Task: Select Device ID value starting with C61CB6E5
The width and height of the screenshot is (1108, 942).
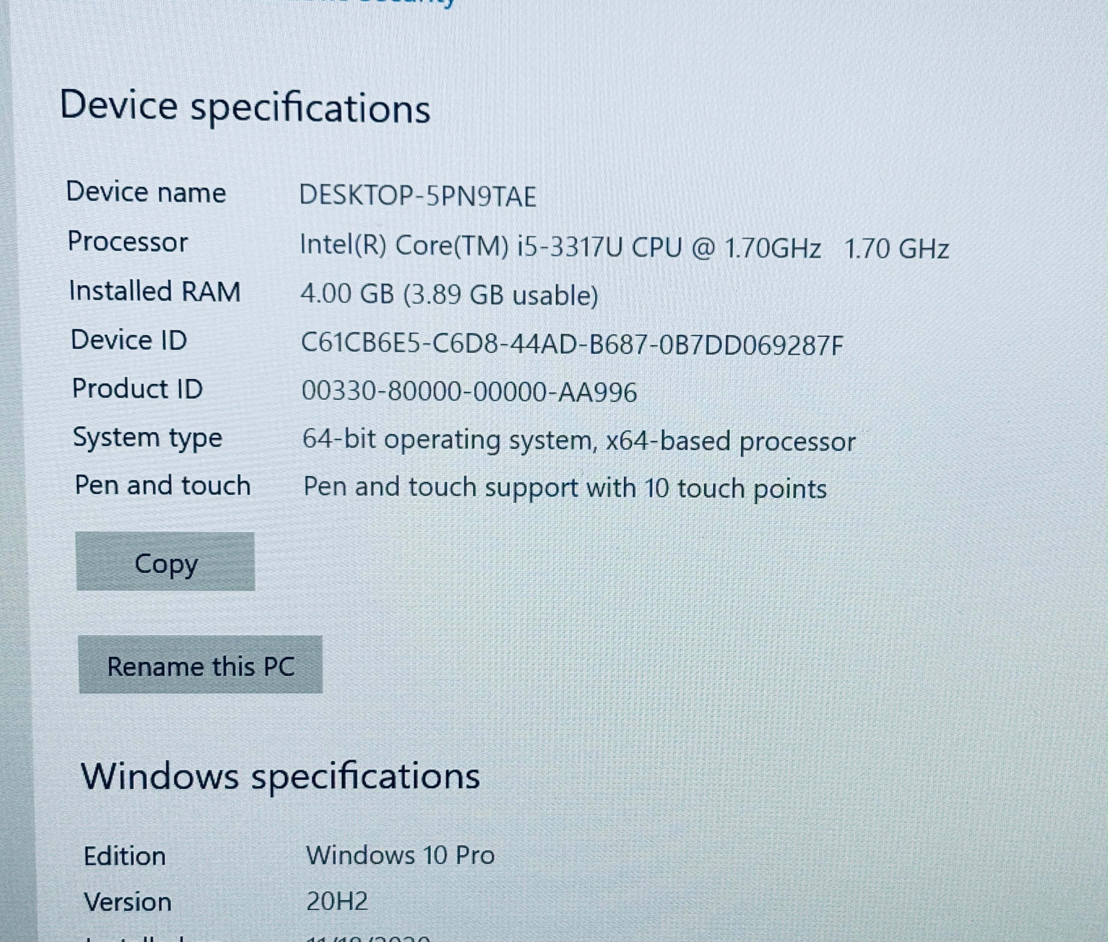Action: (x=572, y=344)
